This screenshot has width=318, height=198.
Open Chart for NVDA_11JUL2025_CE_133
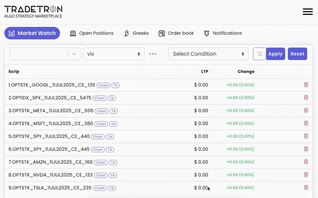point(101,175)
